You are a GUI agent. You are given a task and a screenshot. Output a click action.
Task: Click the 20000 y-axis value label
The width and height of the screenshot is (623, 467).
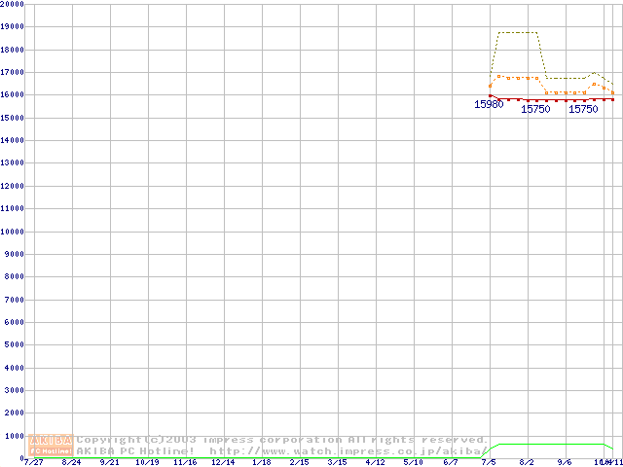click(x=13, y=4)
